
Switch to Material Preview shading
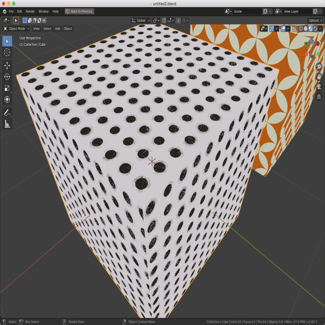310,29
